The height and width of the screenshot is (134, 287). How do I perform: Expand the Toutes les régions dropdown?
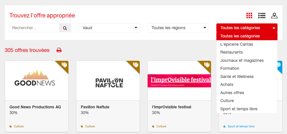coord(178,28)
